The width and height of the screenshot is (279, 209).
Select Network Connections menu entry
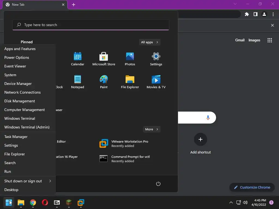(x=28, y=92)
